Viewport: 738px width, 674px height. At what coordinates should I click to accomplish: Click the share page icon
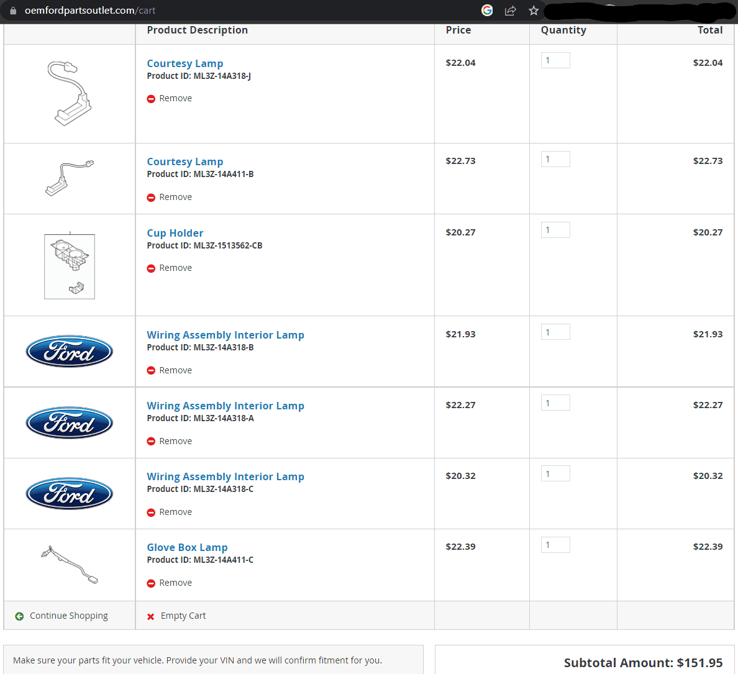tap(511, 10)
